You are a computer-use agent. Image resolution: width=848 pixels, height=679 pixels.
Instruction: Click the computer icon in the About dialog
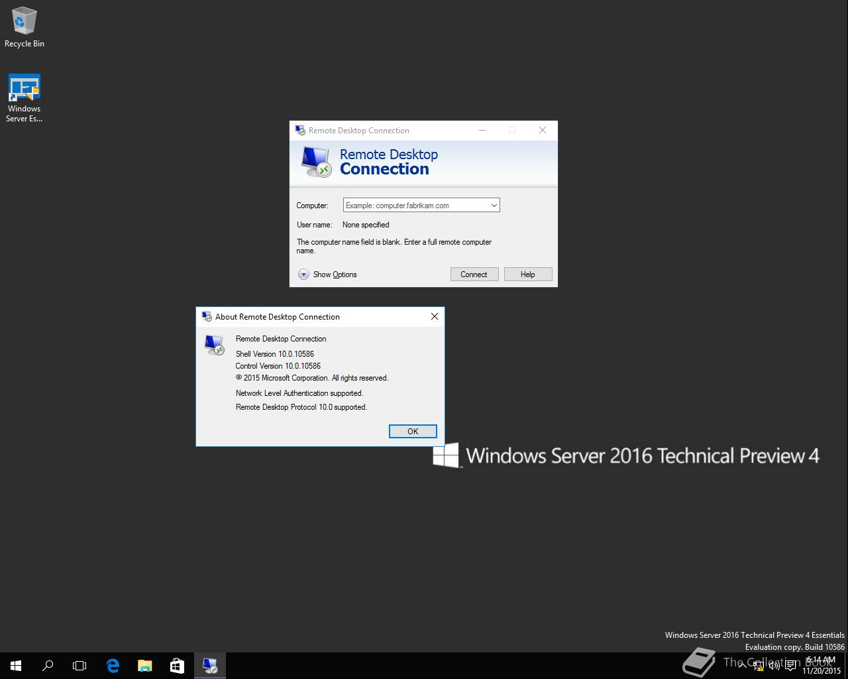point(214,345)
